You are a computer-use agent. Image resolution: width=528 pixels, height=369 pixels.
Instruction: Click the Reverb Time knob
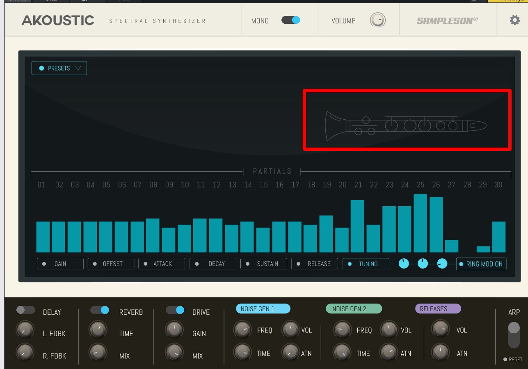pos(98,330)
